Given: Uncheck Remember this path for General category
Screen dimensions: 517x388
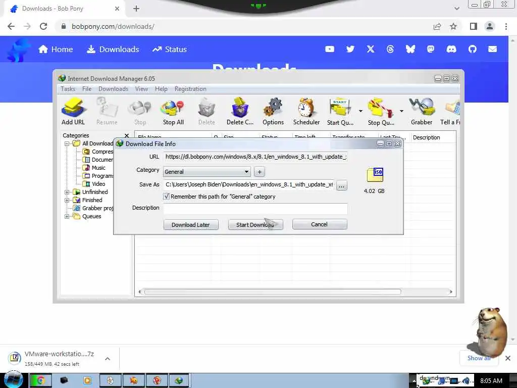Looking at the screenshot, I should coord(167,197).
